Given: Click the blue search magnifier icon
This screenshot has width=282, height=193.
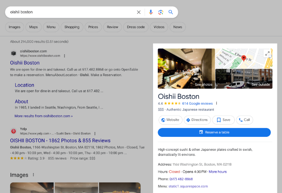Looking at the screenshot, I should (x=171, y=12).
